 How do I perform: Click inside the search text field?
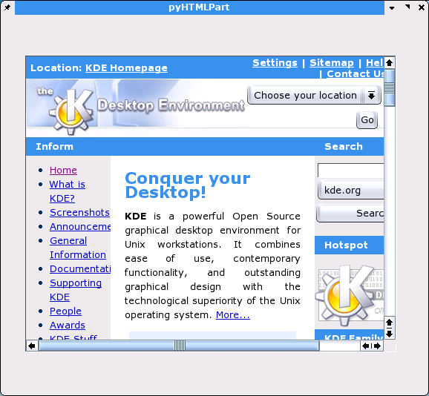coord(351,171)
